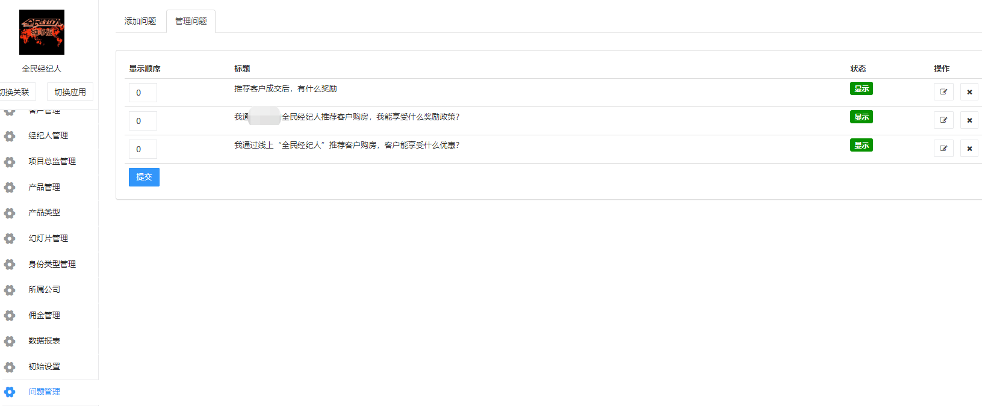
Task: Open 初始设置 in the sidebar
Action: (44, 366)
